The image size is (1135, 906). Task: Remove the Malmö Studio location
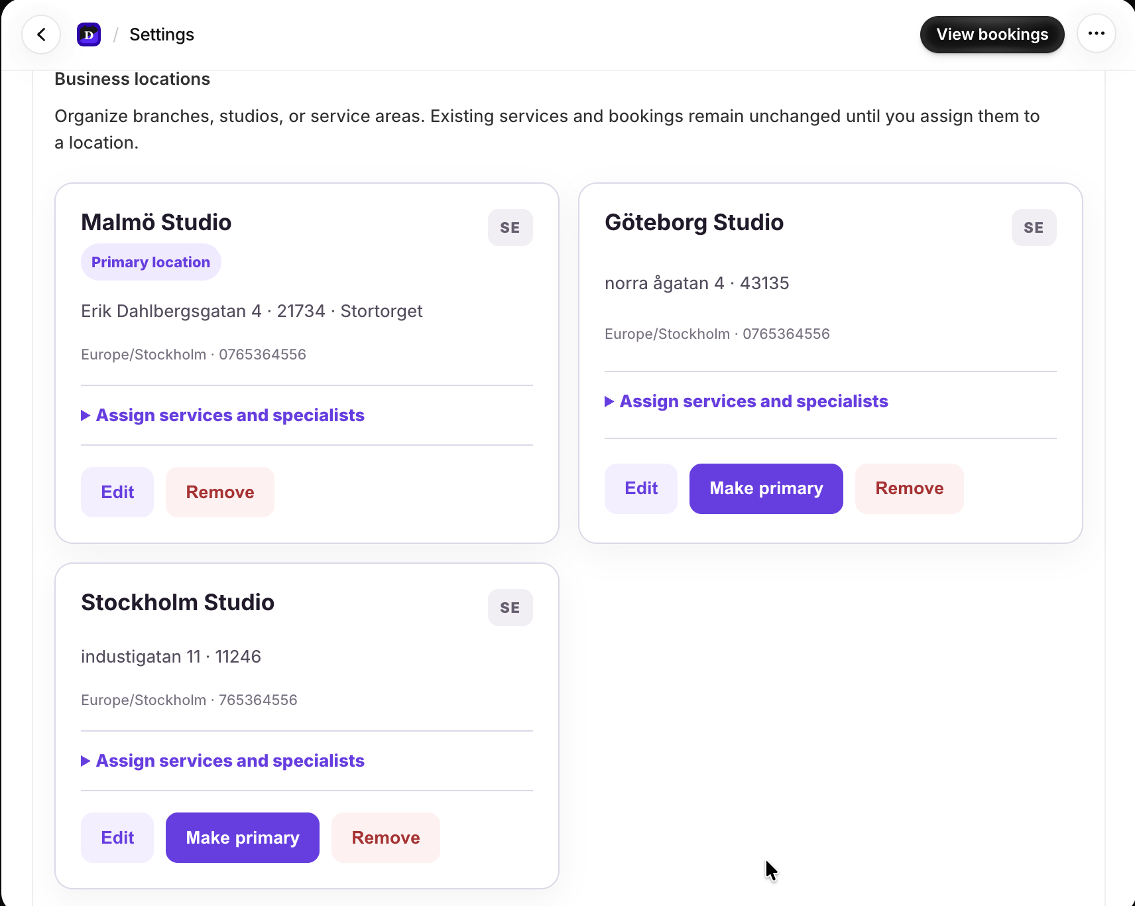tap(220, 492)
